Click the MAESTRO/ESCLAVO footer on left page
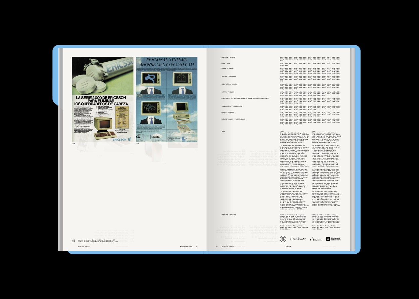The height and width of the screenshot is (299, 419). click(187, 246)
